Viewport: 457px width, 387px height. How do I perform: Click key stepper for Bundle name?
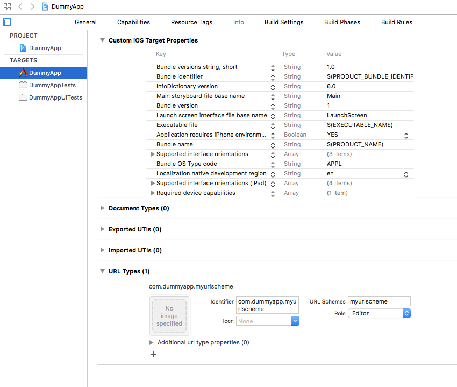(273, 145)
